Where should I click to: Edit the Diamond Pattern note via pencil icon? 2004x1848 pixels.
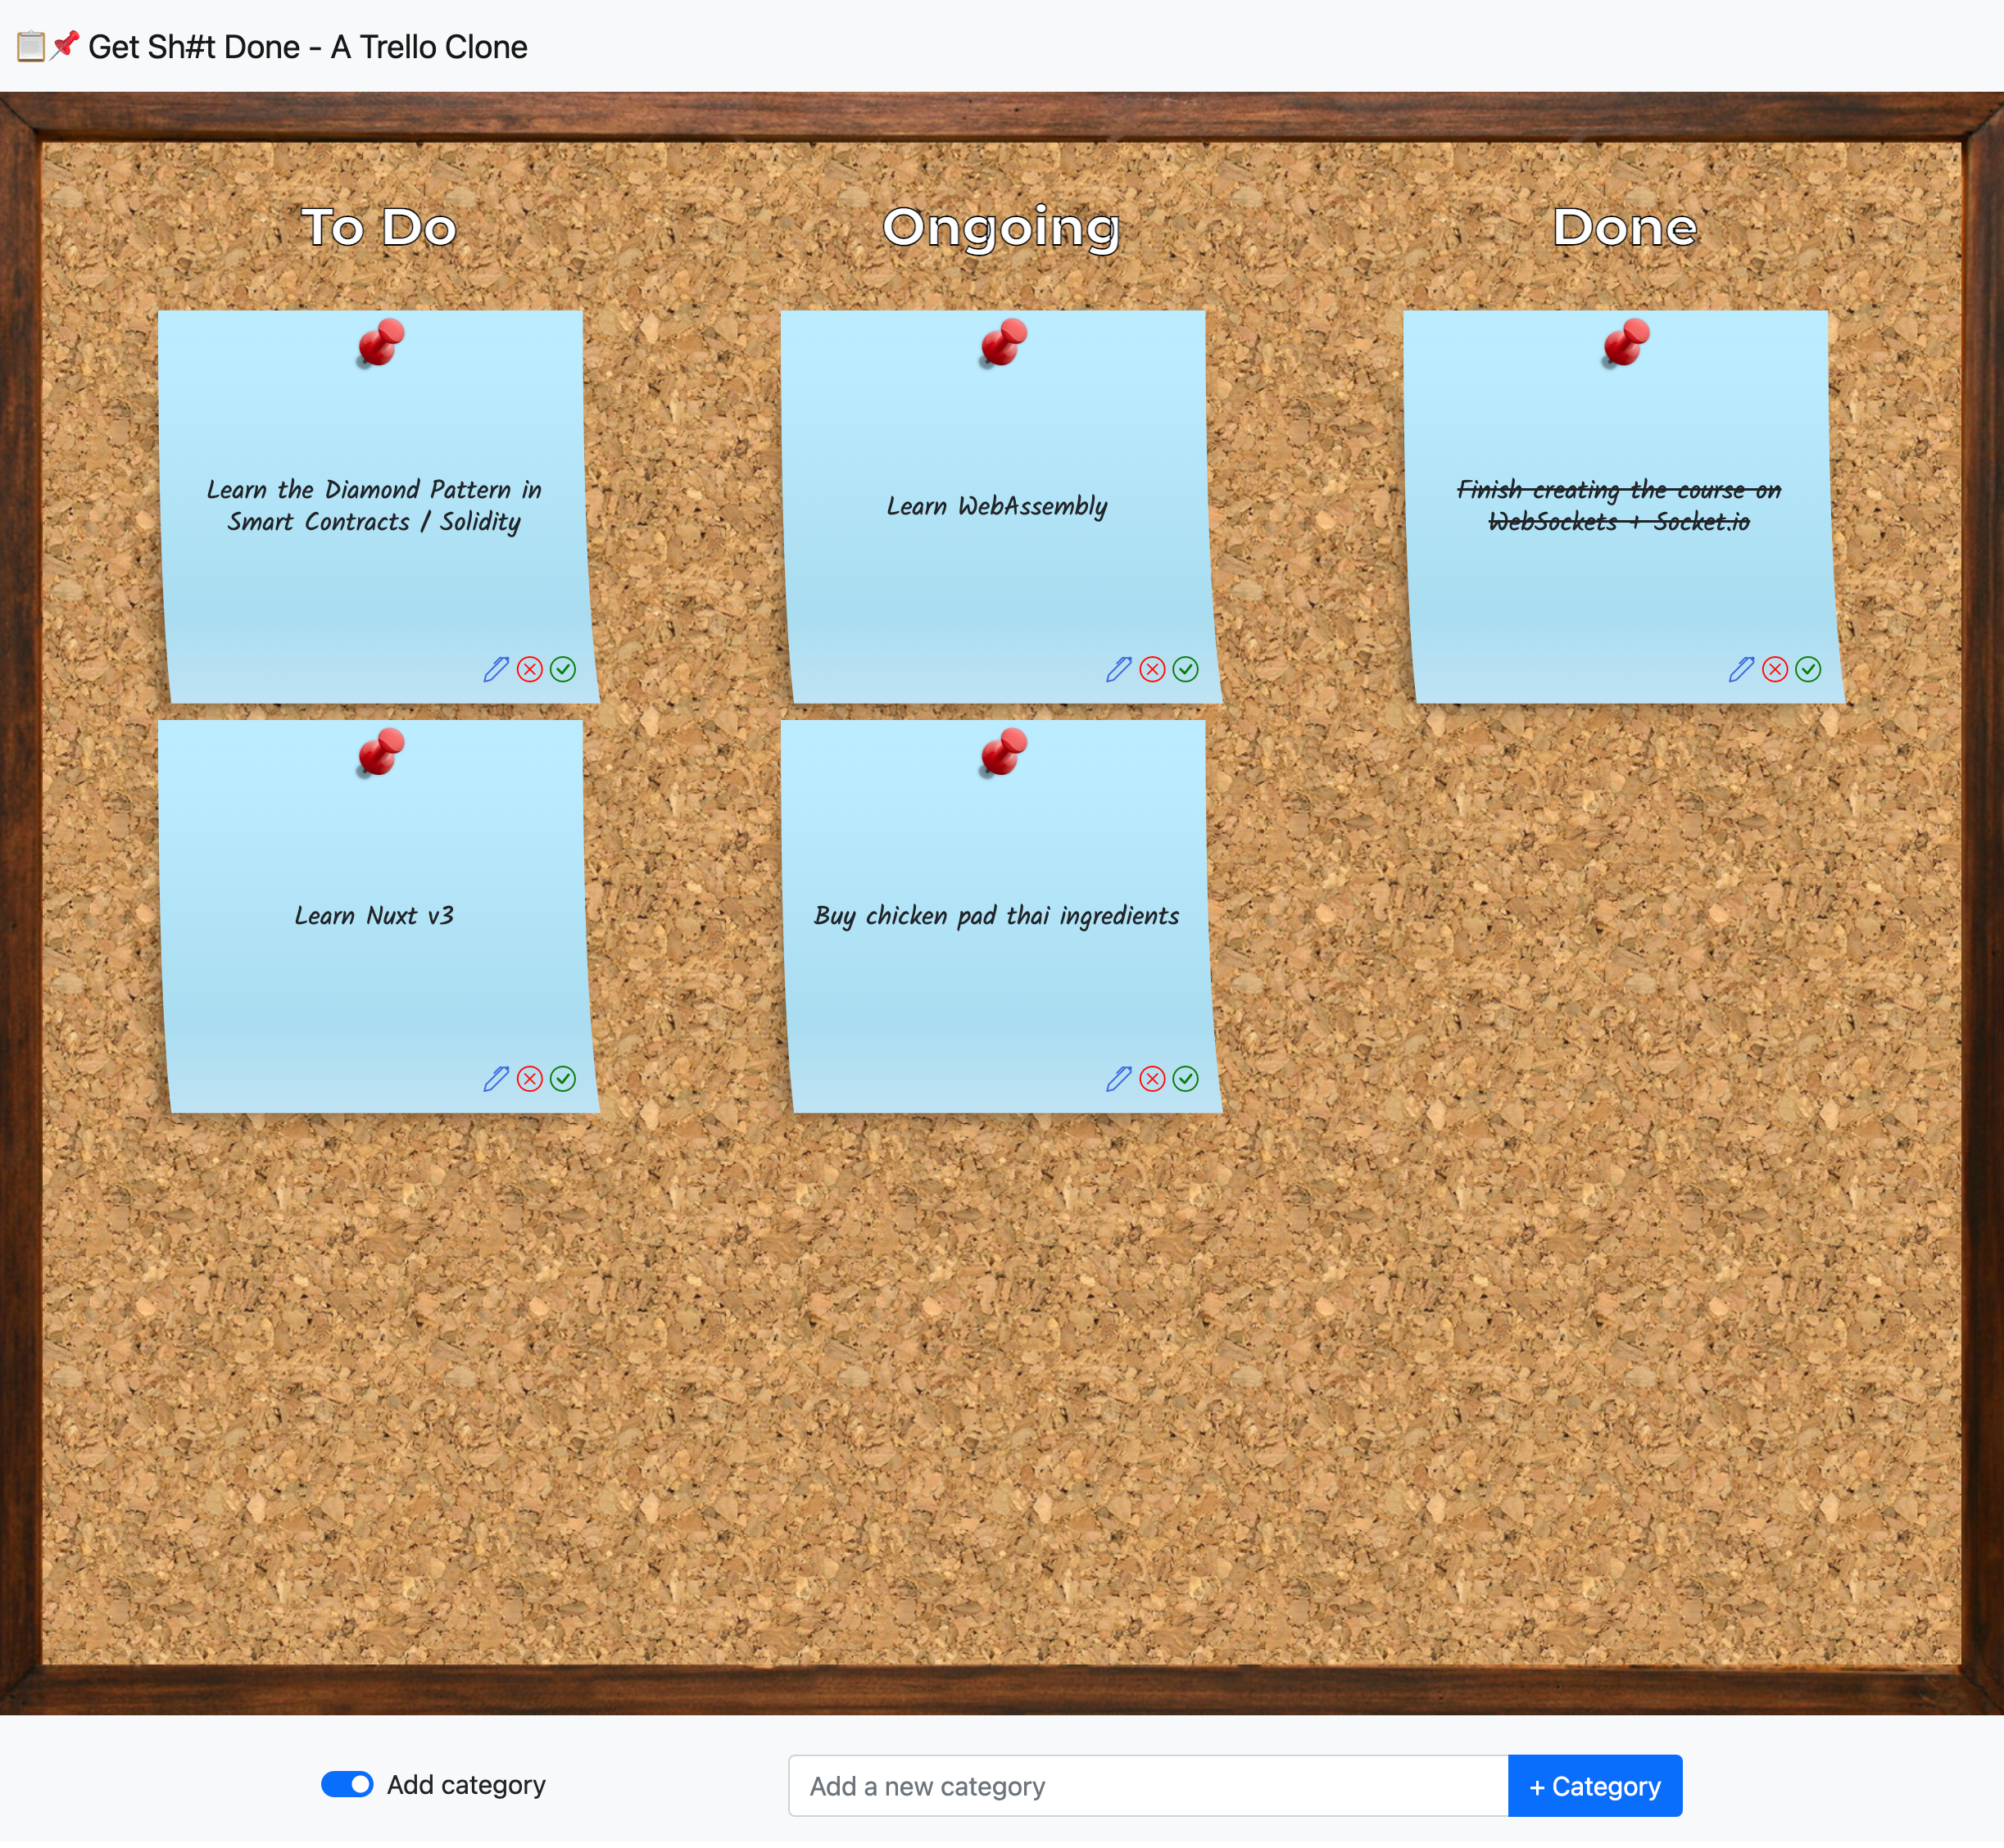tap(496, 669)
